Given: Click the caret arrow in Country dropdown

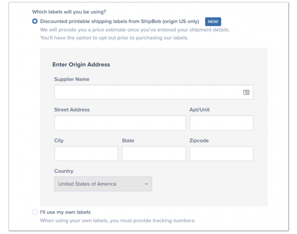Looking at the screenshot, I should coord(146,184).
